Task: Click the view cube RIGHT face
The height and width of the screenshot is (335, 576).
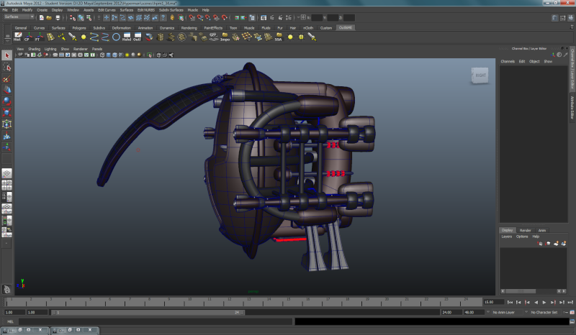Action: (x=480, y=75)
